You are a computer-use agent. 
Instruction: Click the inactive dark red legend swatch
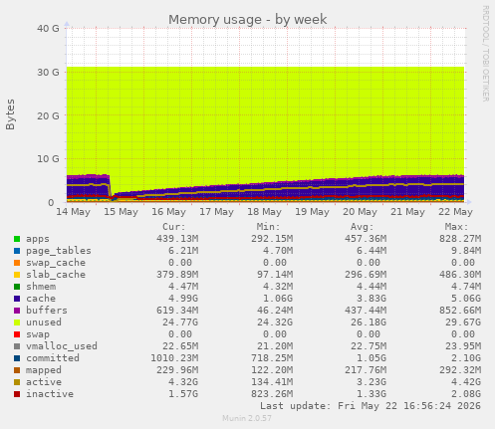[17, 394]
